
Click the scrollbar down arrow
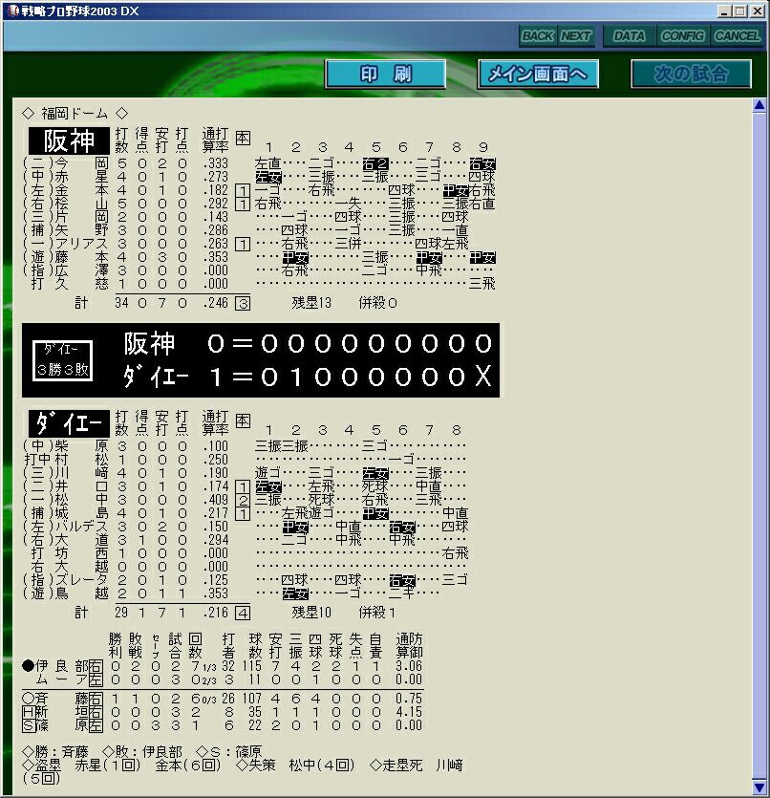[759, 787]
